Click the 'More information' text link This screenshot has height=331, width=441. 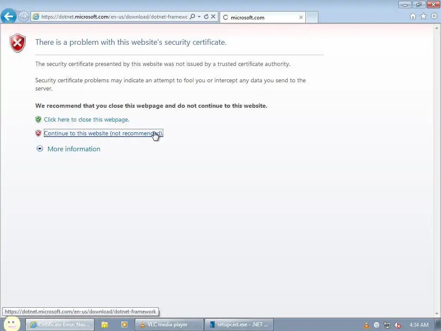pyautogui.click(x=74, y=149)
